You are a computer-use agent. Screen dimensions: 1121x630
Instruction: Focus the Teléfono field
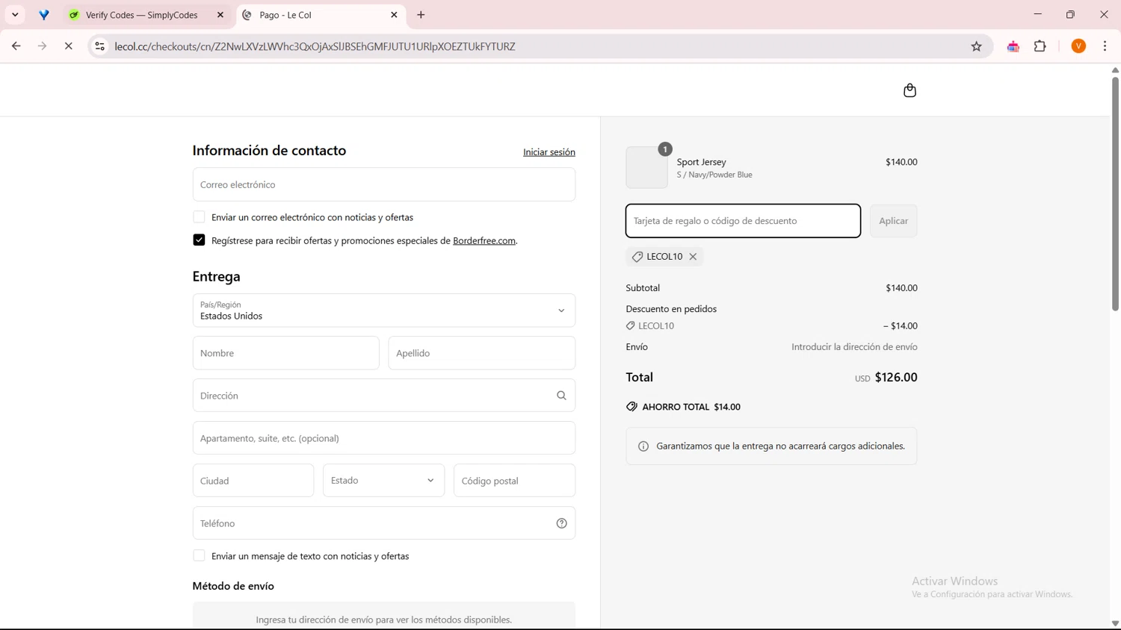(384, 523)
